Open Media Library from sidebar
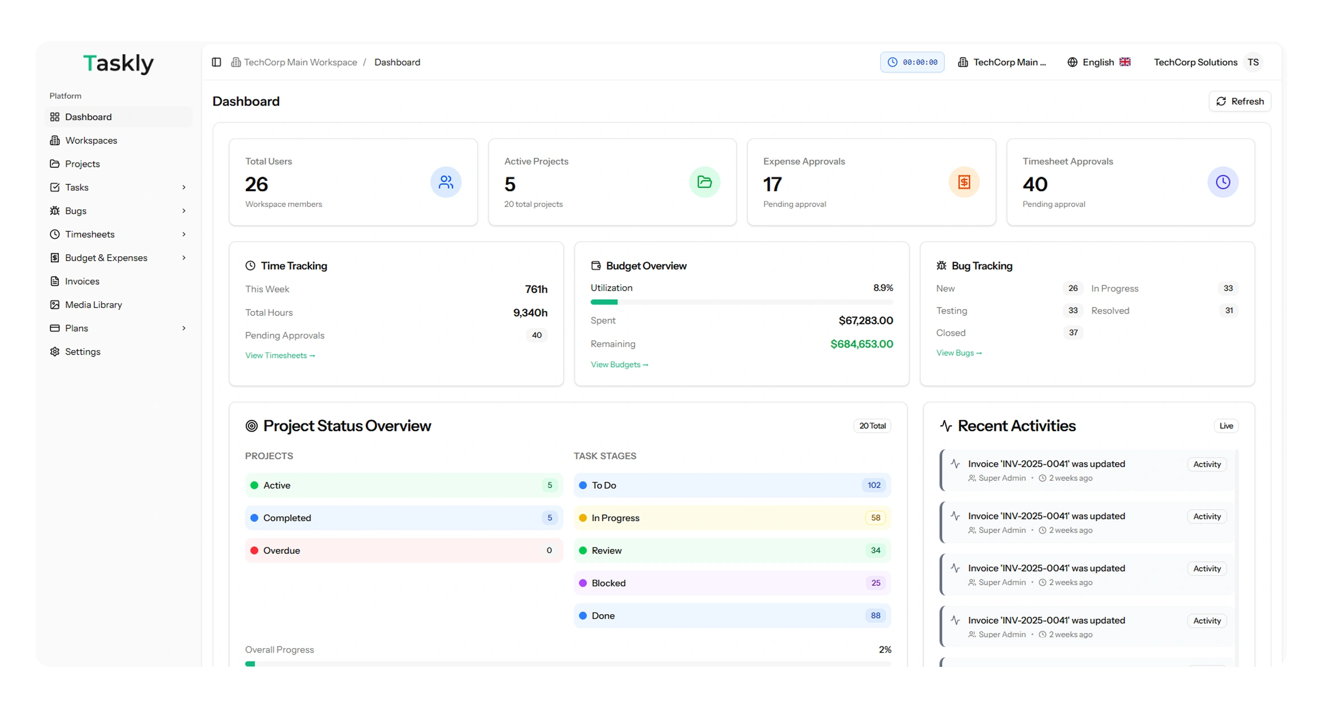Image resolution: width=1327 pixels, height=710 pixels. click(x=119, y=305)
